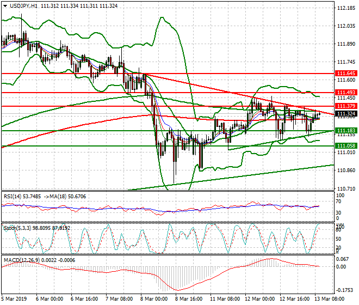Click the 110.860 price scale value
359x305 pixels.
[x=346, y=170]
